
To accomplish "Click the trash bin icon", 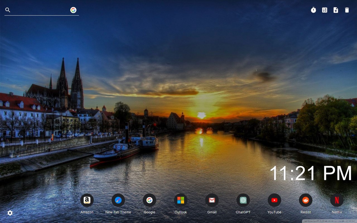I will [347, 10].
